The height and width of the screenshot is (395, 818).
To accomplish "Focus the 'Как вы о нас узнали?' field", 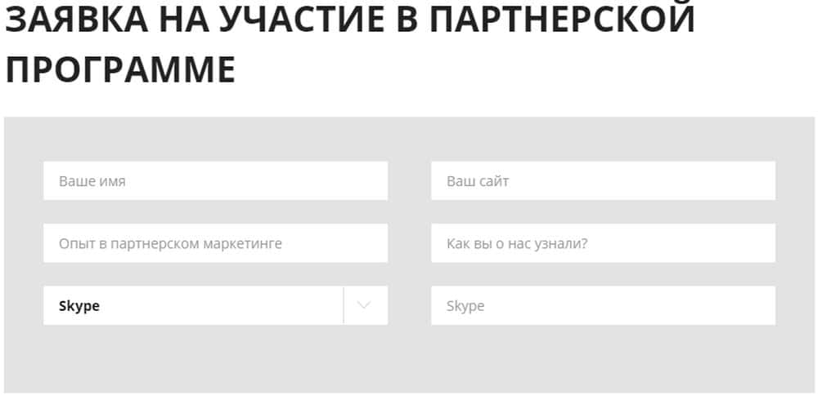I will pyautogui.click(x=603, y=243).
